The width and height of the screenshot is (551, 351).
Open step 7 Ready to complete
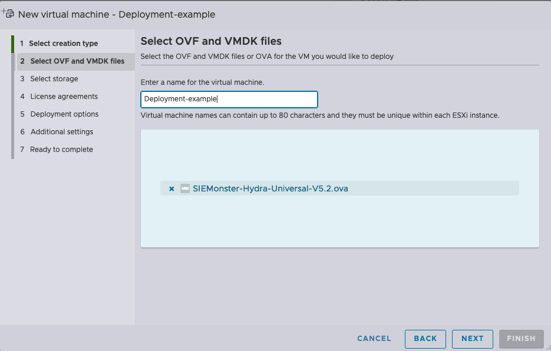coord(61,150)
